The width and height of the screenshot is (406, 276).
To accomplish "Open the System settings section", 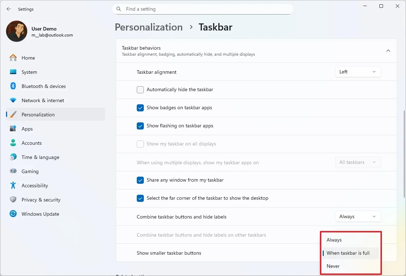I will (29, 72).
